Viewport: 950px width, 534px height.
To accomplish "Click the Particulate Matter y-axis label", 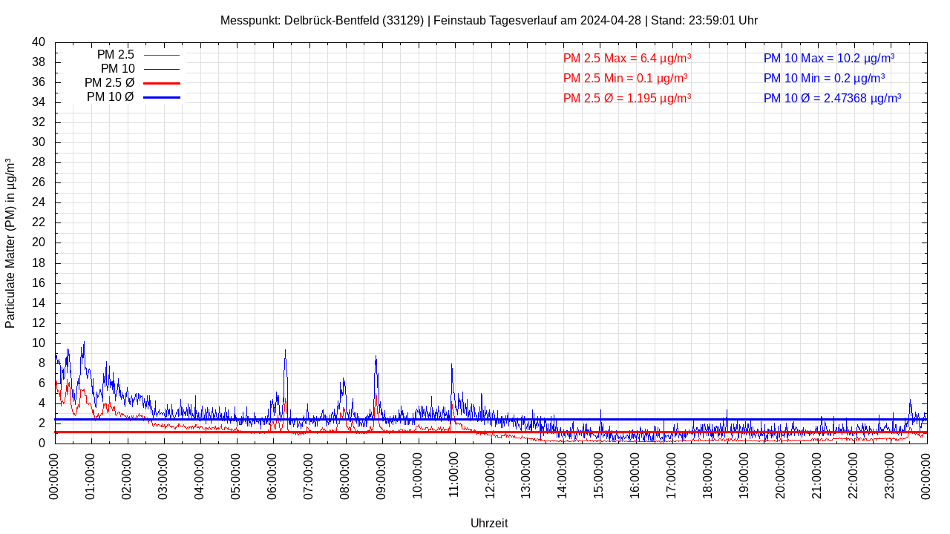I will pyautogui.click(x=10, y=243).
